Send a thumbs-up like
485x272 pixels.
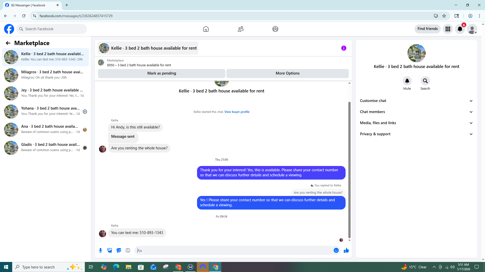click(x=346, y=250)
